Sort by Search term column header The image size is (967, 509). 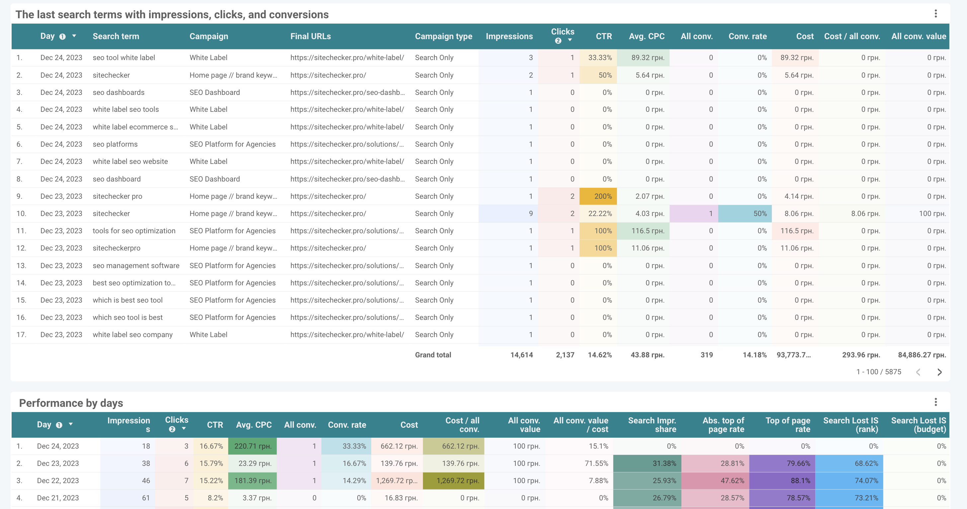(x=116, y=36)
